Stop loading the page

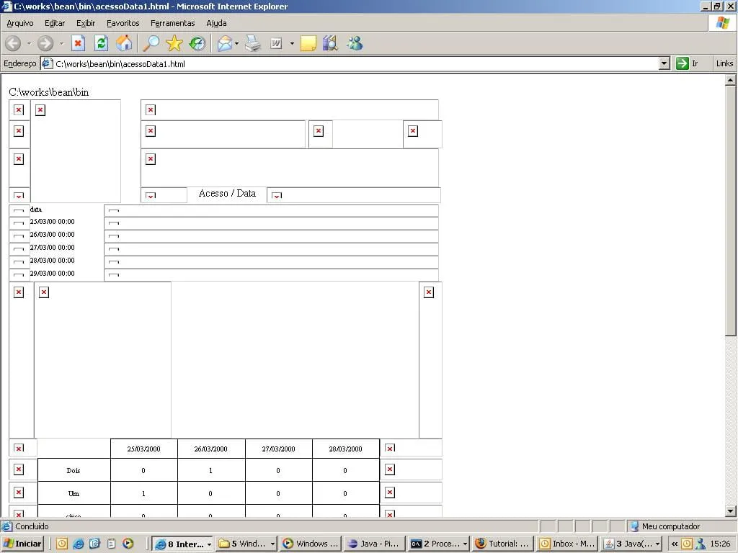point(78,44)
